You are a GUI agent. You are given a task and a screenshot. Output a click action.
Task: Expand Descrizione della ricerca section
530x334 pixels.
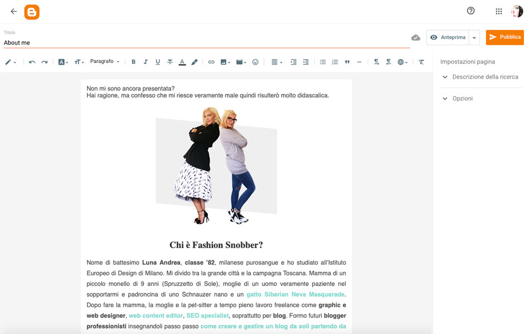click(x=481, y=77)
